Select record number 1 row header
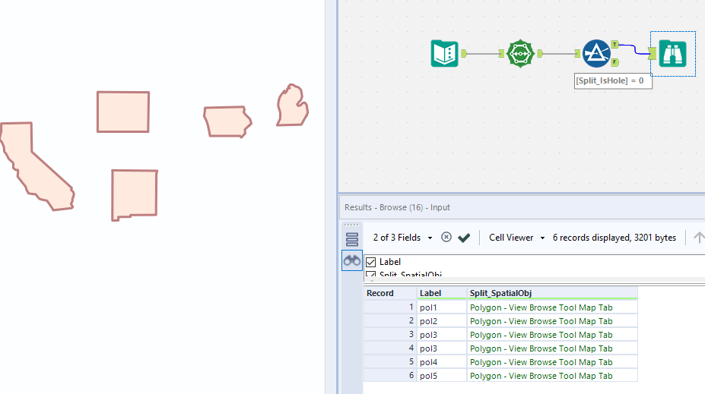Screen dimensions: 705x394 [390, 307]
